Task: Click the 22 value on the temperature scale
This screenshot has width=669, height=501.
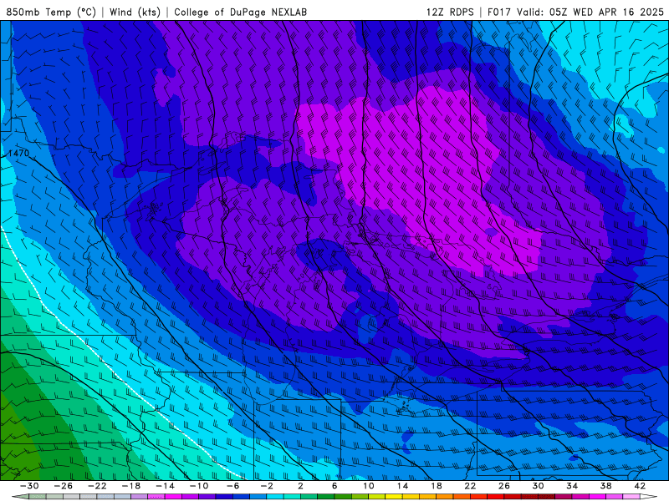Action: click(x=470, y=486)
